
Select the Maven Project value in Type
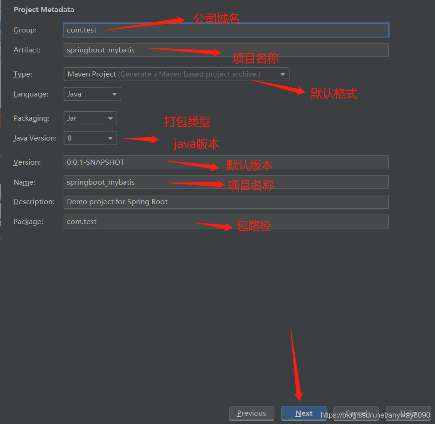pyautogui.click(x=91, y=74)
